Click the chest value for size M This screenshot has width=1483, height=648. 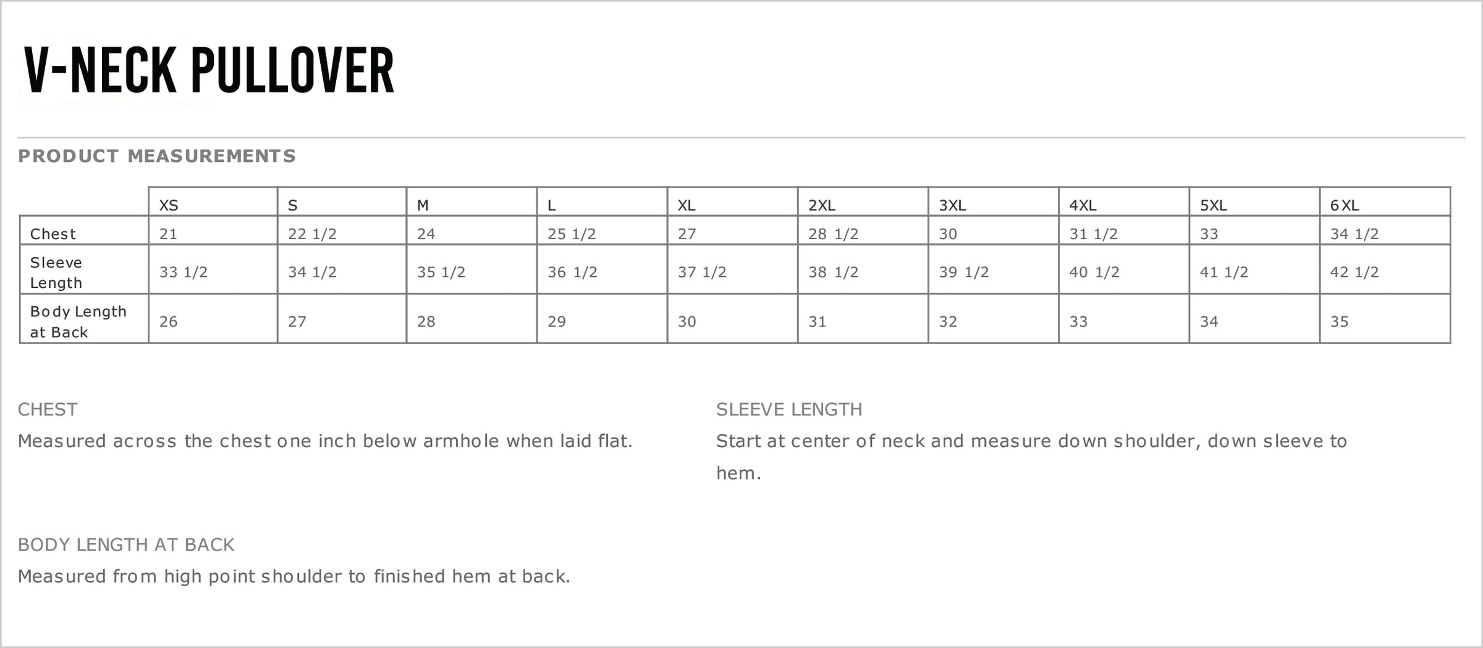coord(426,234)
